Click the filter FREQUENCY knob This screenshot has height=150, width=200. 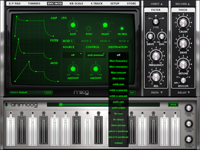click(156, 56)
